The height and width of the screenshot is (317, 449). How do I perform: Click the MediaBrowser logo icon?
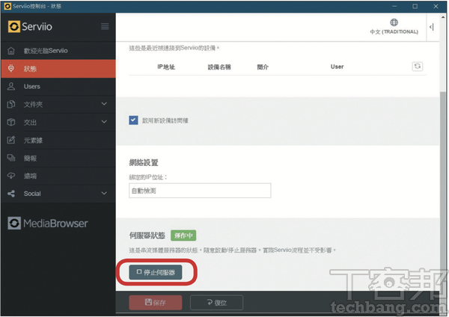14,223
